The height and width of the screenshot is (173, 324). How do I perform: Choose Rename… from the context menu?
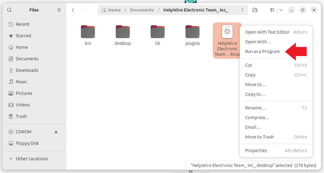[276, 108]
